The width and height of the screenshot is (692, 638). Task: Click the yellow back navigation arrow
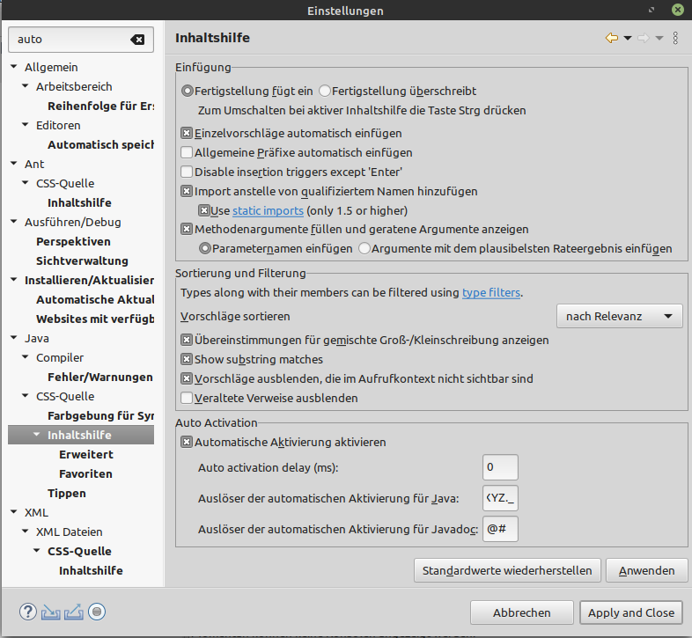pos(611,38)
